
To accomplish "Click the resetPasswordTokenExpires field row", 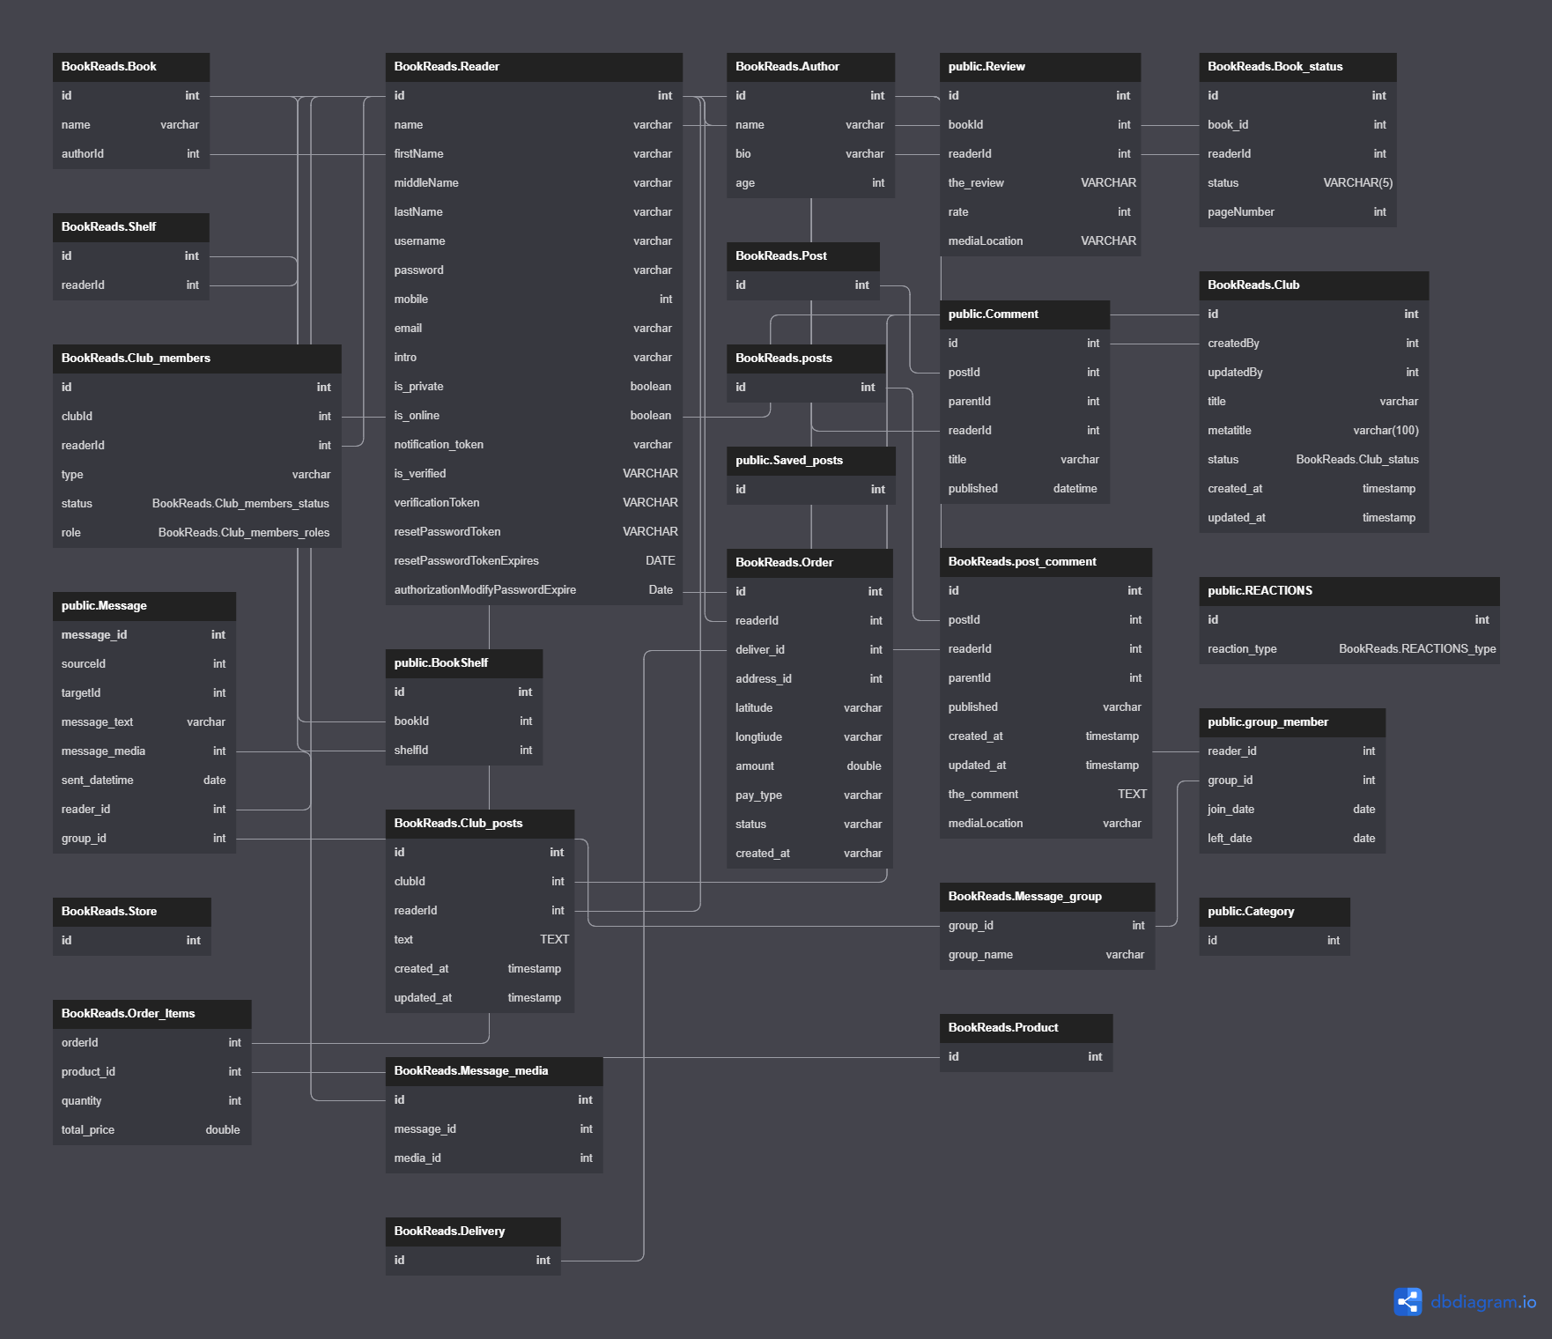I will tap(534, 561).
